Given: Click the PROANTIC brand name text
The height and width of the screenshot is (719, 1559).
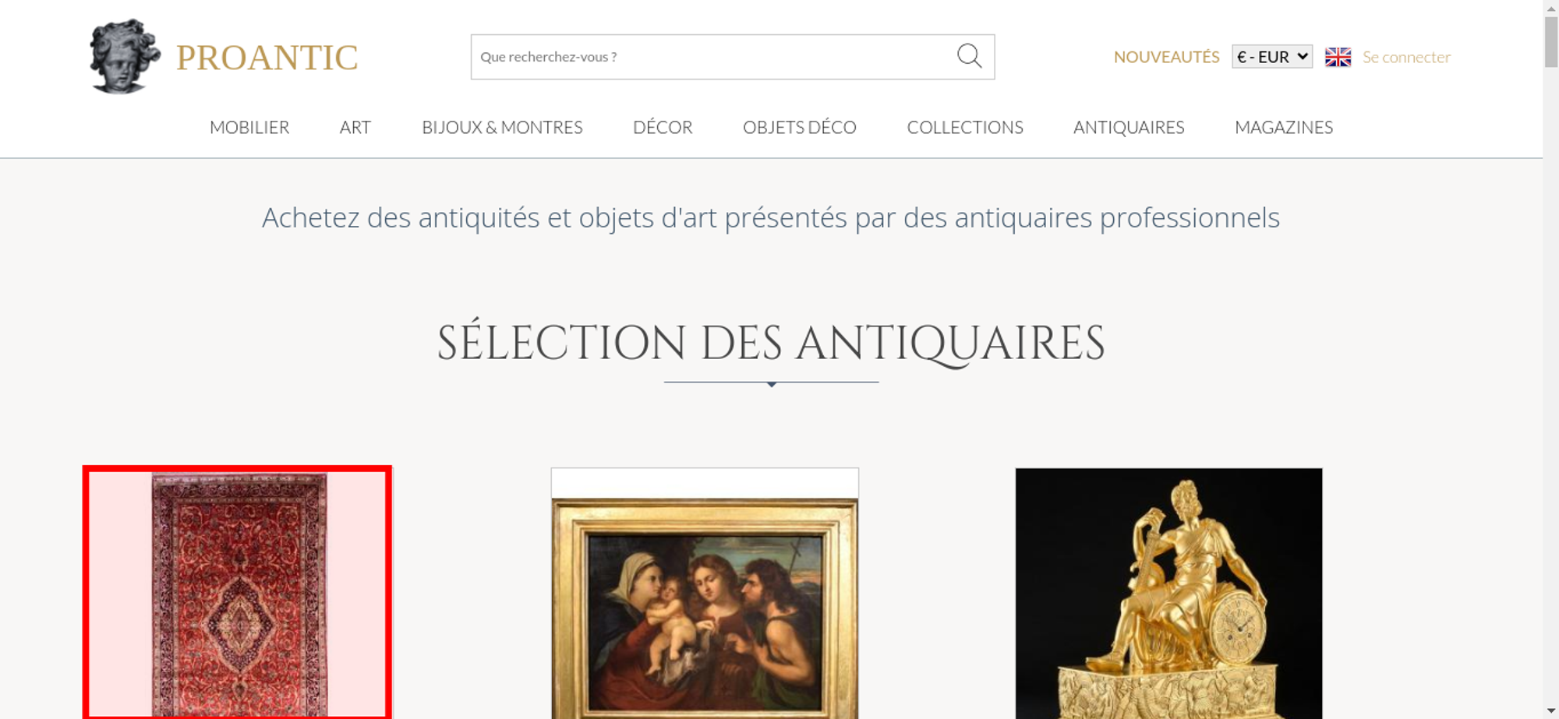Looking at the screenshot, I should (x=267, y=58).
